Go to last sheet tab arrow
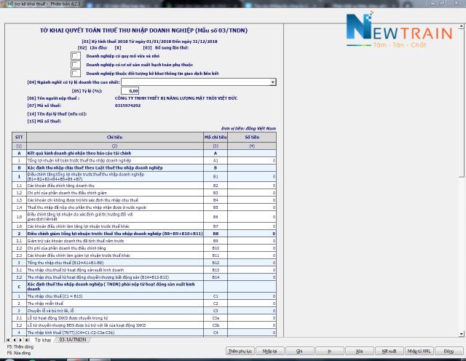The height and width of the screenshot is (361, 466). pyautogui.click(x=27, y=340)
